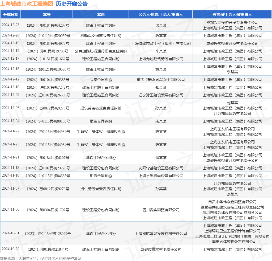The height and width of the screenshot is (261, 272).
Task: Click the 机动车交通事故责任纠纷 case cause
Action: (101, 36)
